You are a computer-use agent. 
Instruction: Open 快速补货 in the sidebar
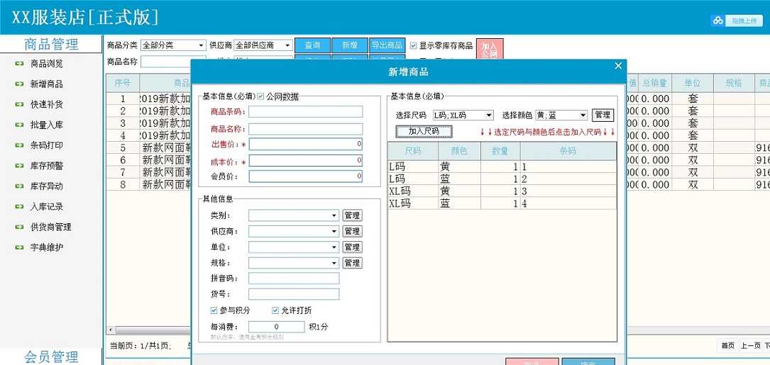pos(47,104)
